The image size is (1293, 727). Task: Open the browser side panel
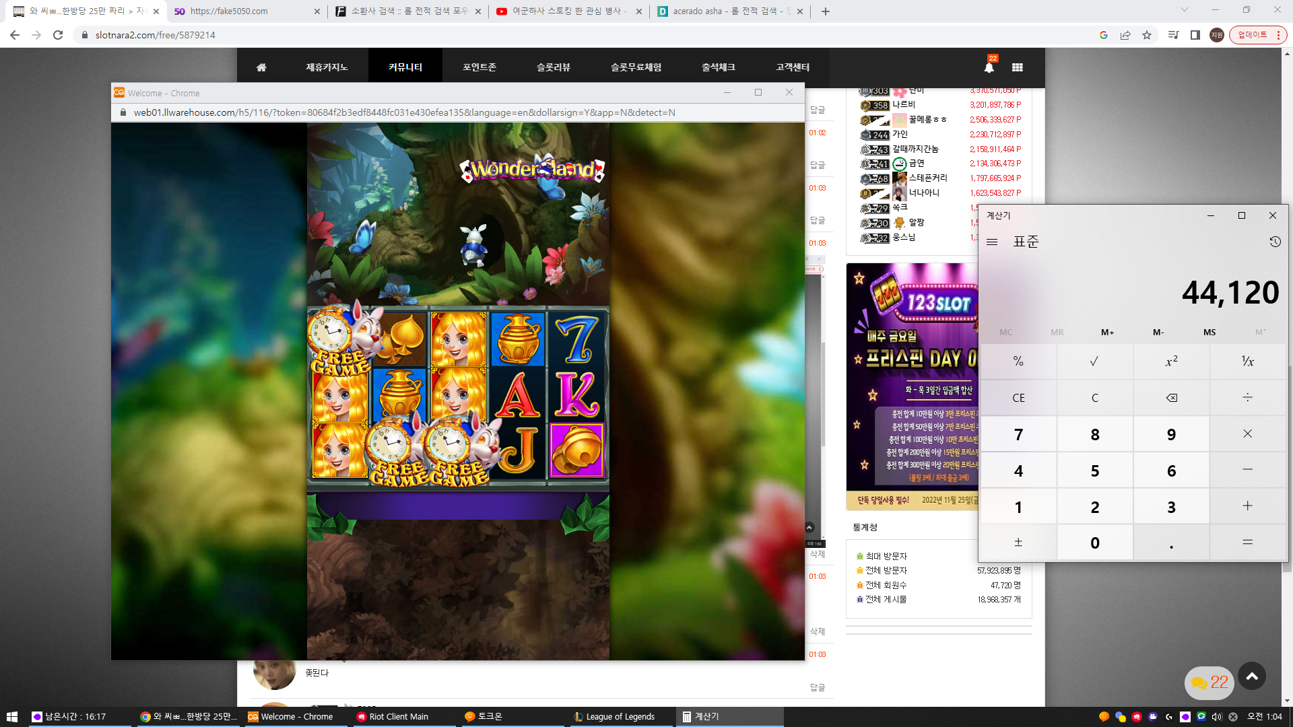1195,35
